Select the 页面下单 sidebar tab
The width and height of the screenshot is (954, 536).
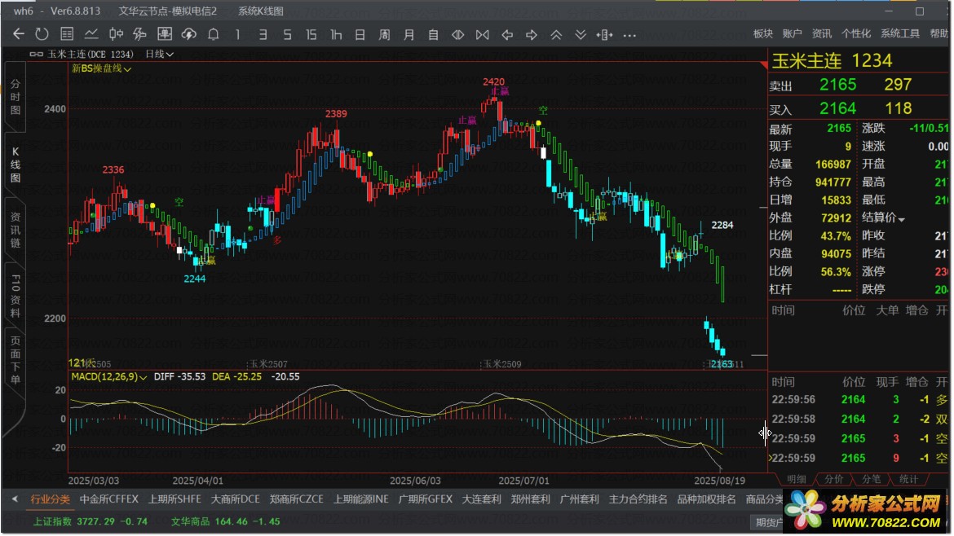(15, 360)
